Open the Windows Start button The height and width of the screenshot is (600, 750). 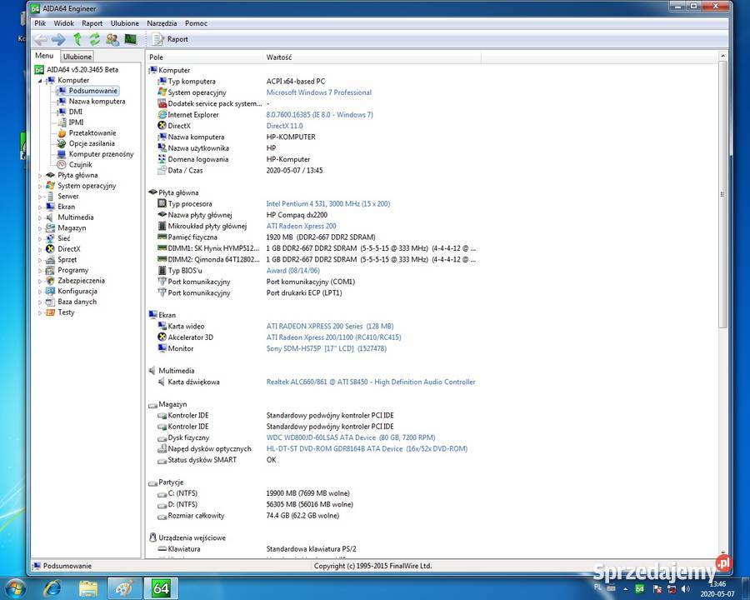(x=14, y=588)
